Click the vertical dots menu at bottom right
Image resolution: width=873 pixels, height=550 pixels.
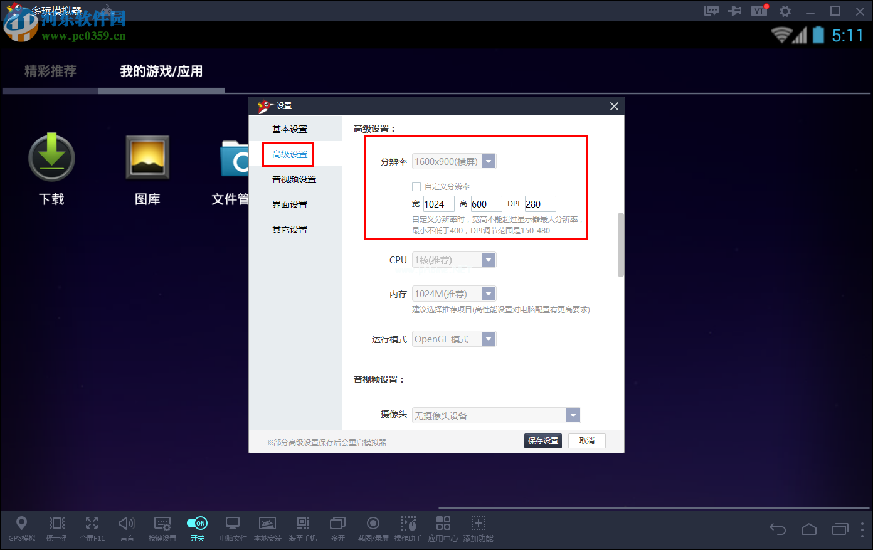(863, 529)
